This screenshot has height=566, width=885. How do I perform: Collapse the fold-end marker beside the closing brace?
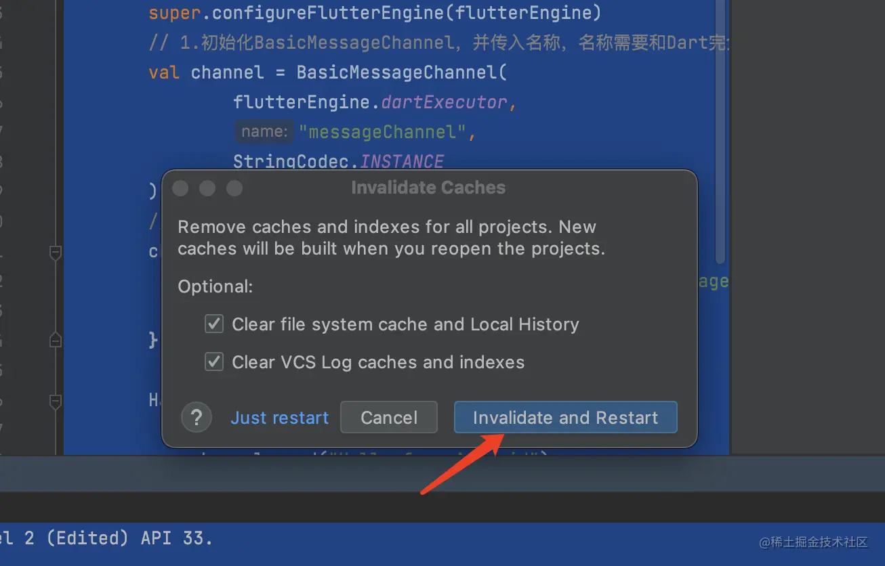(56, 339)
